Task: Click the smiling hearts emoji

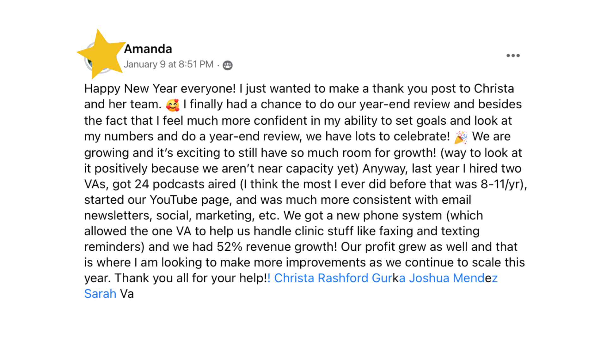Action: 173,105
